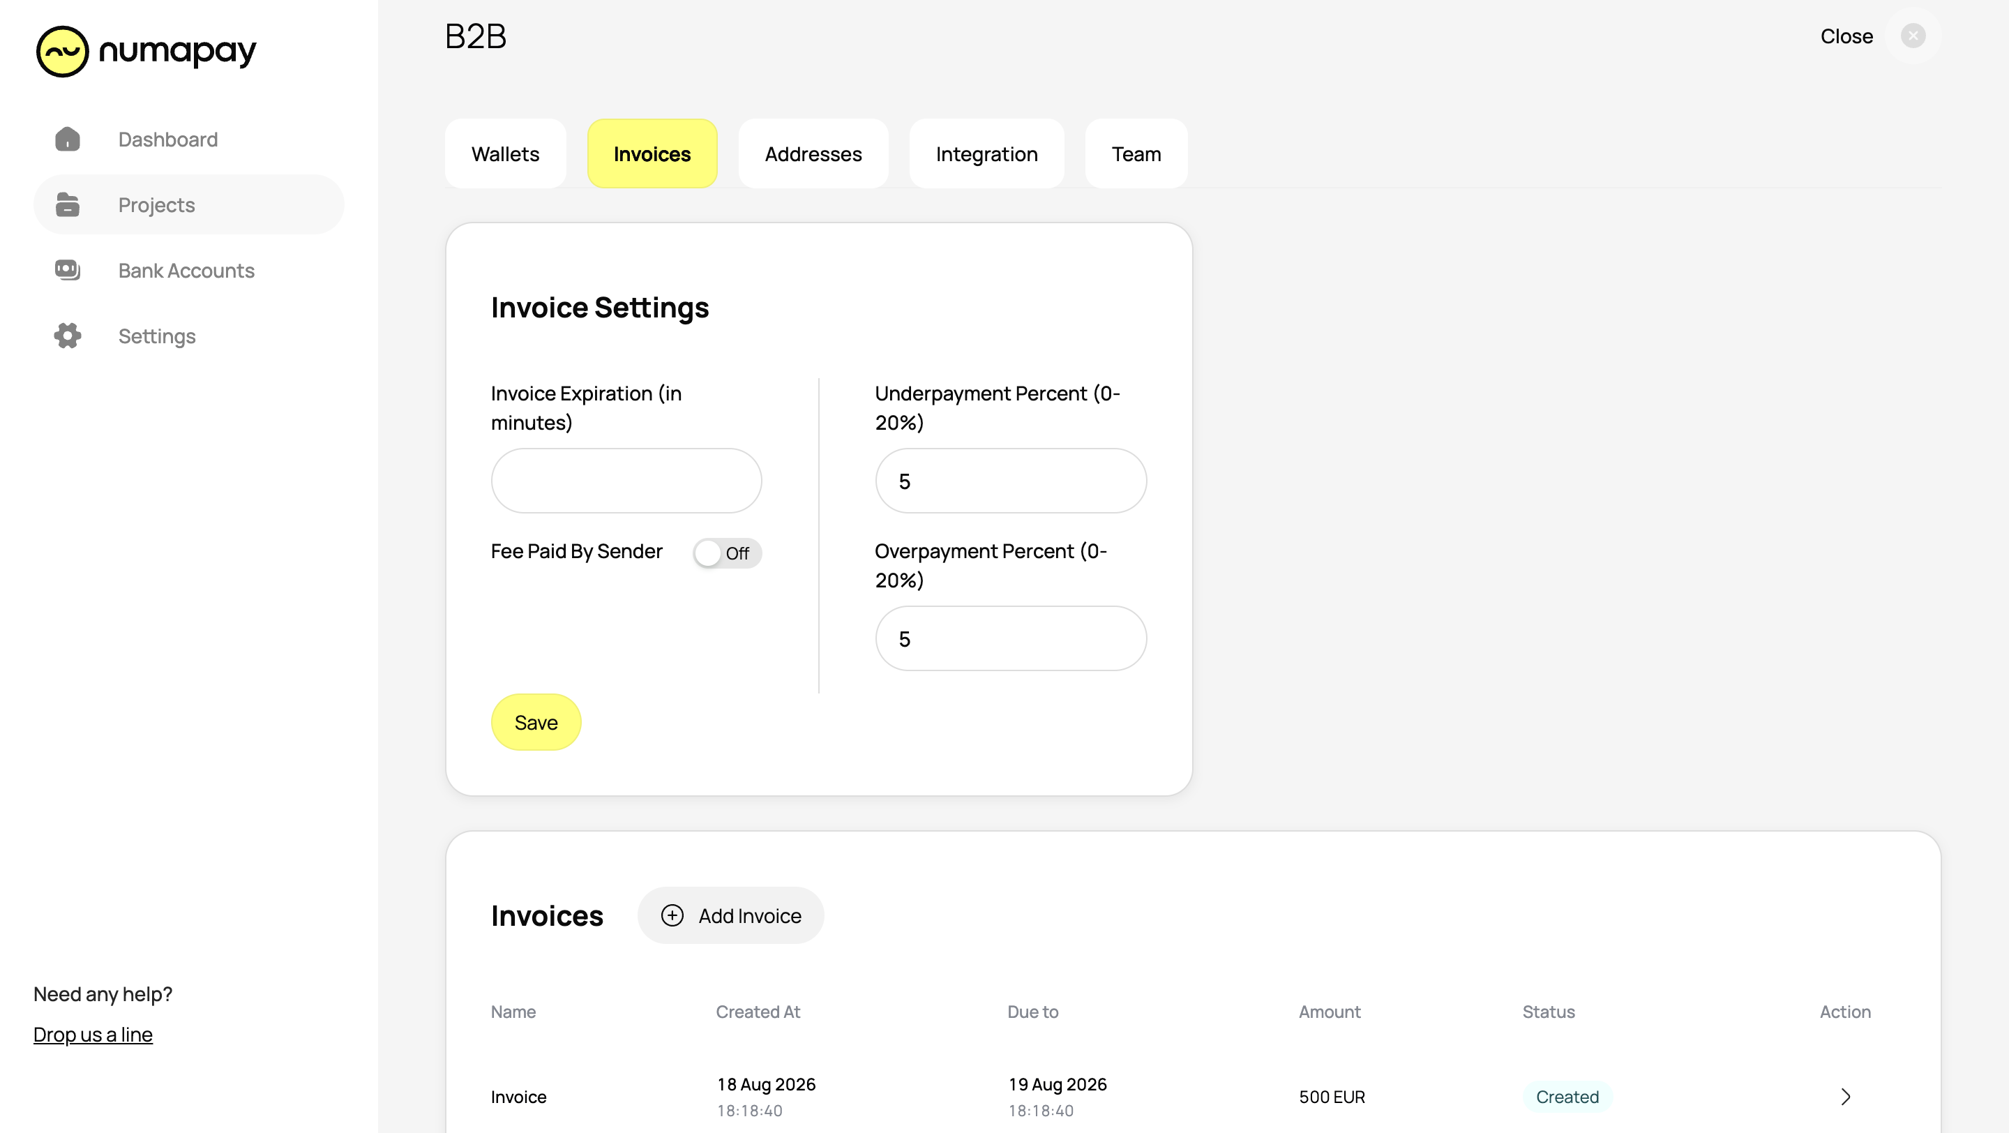2009x1133 pixels.
Task: Click the 500 EUR amount cell
Action: [1332, 1096]
